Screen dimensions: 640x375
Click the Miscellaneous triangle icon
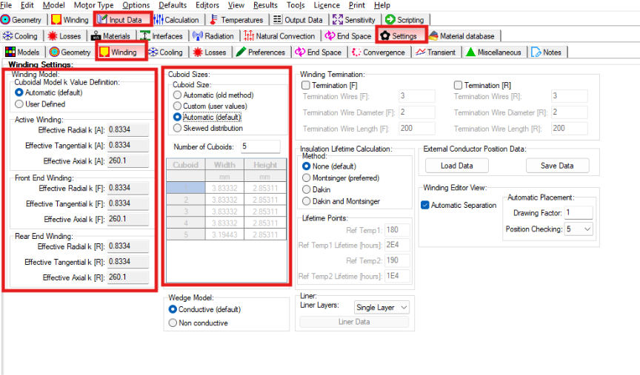click(x=470, y=53)
